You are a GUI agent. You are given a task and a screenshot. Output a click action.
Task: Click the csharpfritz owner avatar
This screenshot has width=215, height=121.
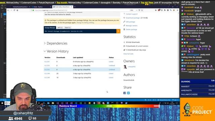coord(125,67)
